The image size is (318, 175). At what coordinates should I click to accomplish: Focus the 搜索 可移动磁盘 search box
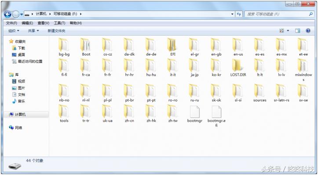pyautogui.click(x=279, y=14)
